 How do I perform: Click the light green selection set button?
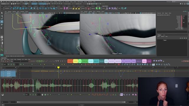pos(80,61)
